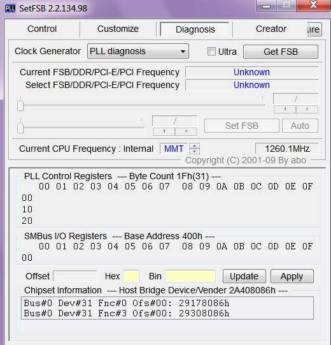Viewport: 331px width, 345px height.
Task: Click the MMT spinner down arrow
Action: click(194, 151)
